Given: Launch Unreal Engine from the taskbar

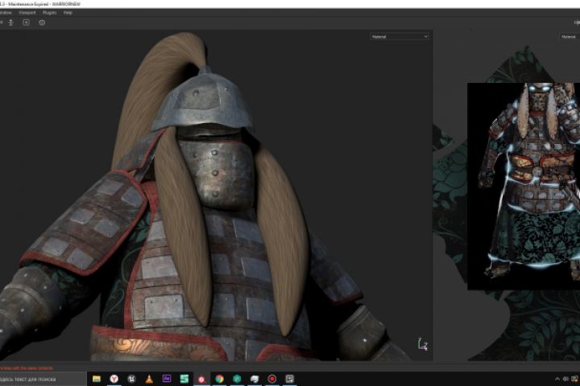Looking at the screenshot, I should point(131,378).
